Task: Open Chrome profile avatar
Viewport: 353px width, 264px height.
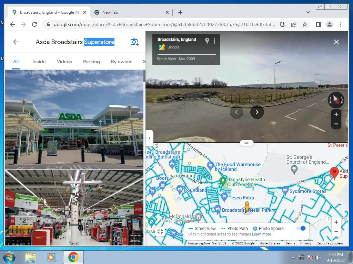Action: tap(329, 24)
